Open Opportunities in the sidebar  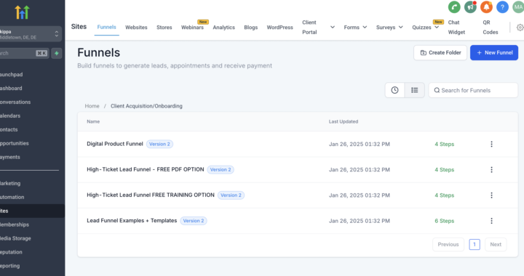[x=15, y=143]
